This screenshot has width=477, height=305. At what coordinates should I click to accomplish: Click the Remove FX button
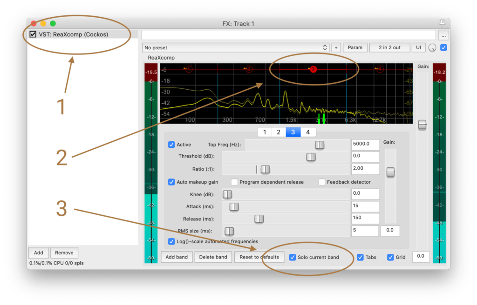coord(64,253)
